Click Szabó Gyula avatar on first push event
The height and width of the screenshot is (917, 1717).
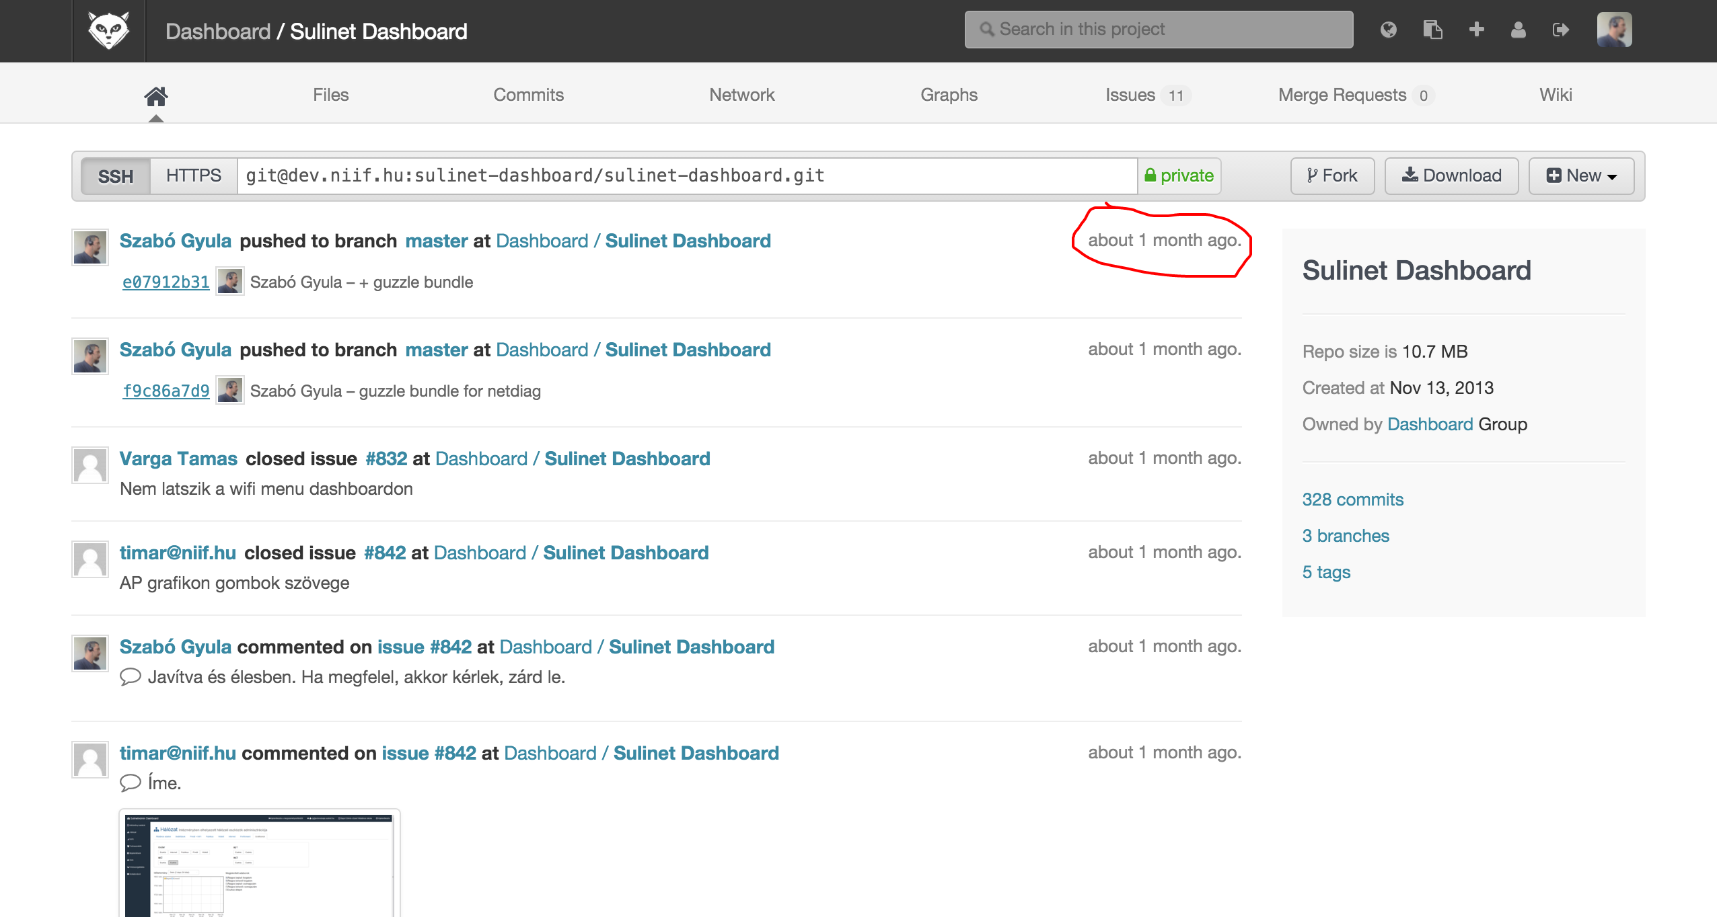[x=90, y=247]
